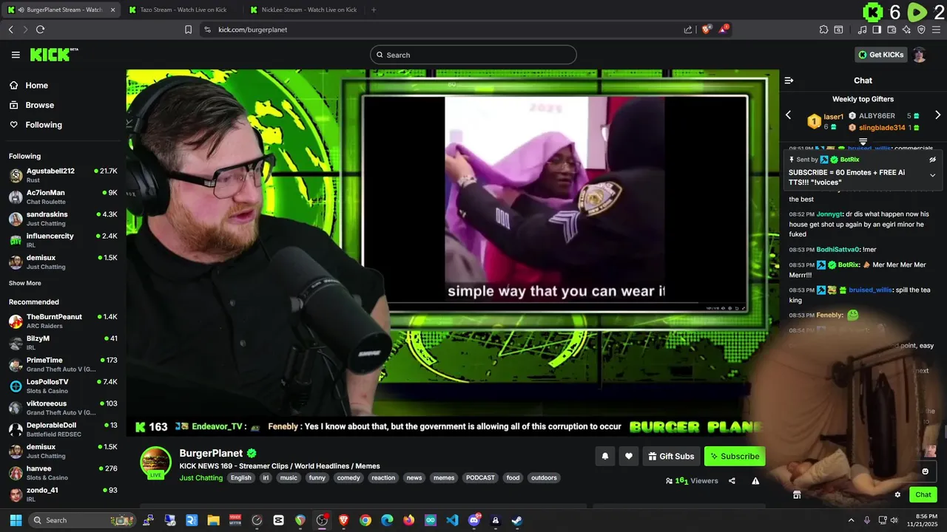Send message with Chat button

923,494
